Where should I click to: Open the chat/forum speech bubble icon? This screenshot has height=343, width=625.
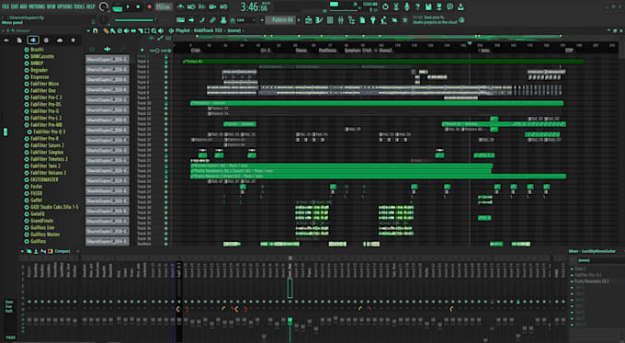click(x=450, y=6)
